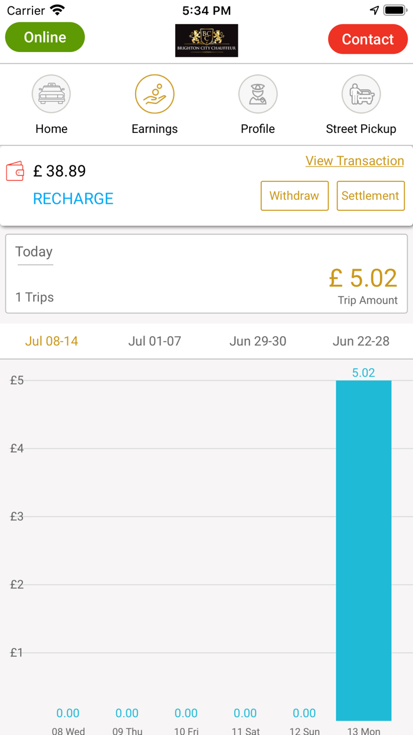The width and height of the screenshot is (413, 735).
Task: Open the Today trips summary card
Action: [x=206, y=274]
